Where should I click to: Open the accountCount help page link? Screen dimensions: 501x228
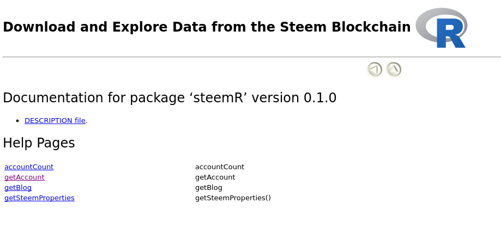[29, 167]
